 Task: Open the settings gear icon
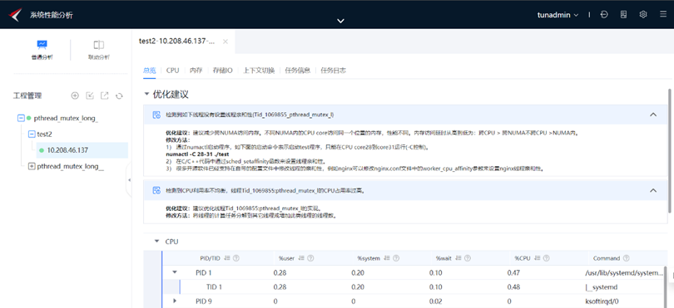643,15
